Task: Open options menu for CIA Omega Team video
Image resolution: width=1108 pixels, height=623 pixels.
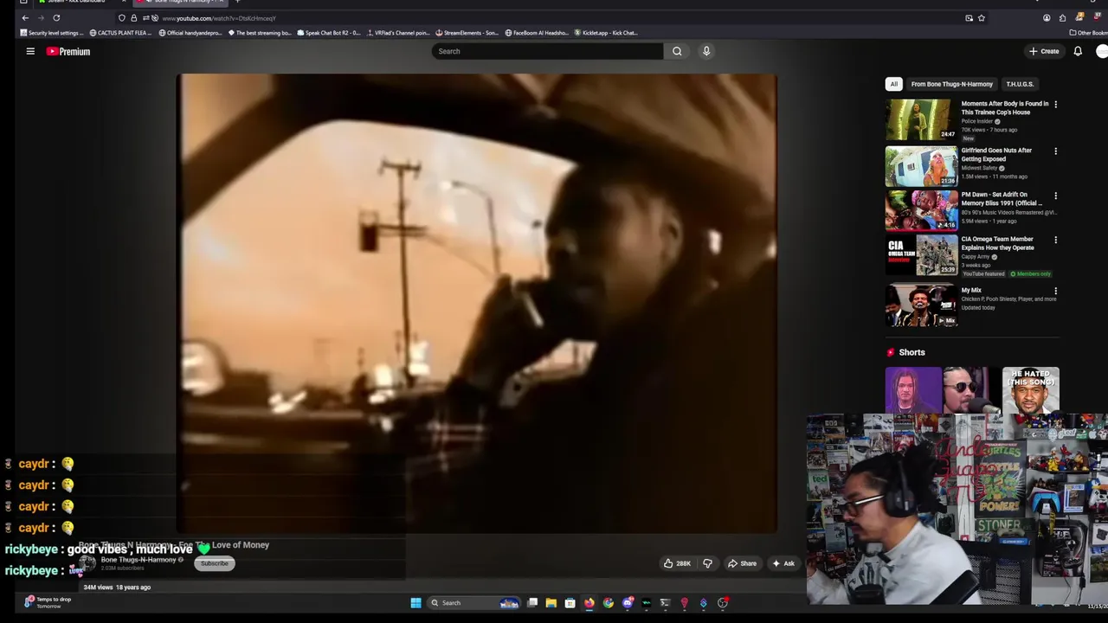Action: pos(1055,241)
